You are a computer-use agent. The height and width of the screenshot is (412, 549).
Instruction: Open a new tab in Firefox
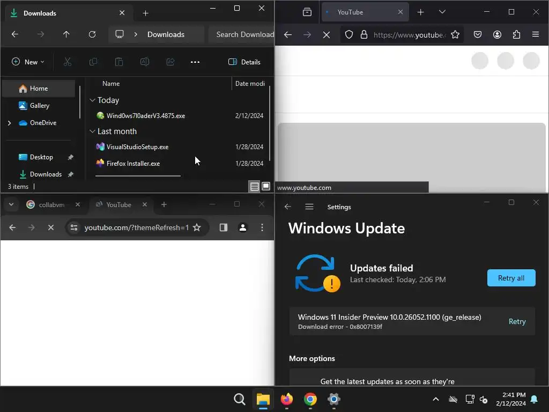pos(420,12)
